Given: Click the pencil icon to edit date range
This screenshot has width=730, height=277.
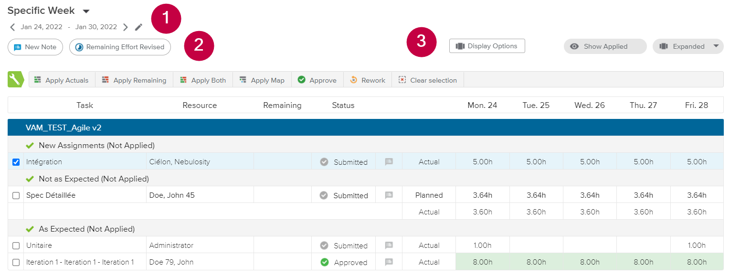Looking at the screenshot, I should coord(138,27).
